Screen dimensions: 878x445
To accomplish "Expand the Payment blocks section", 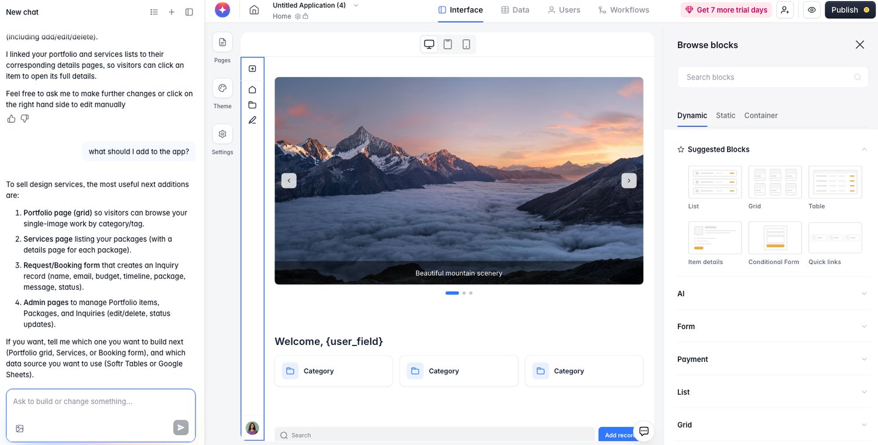I will tap(773, 359).
